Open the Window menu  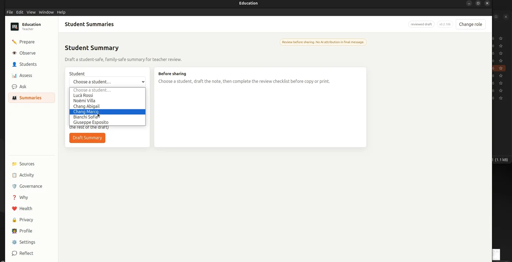click(x=46, y=12)
